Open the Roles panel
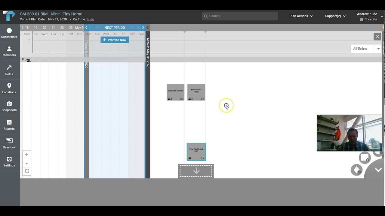The height and width of the screenshot is (216, 385). [9, 70]
